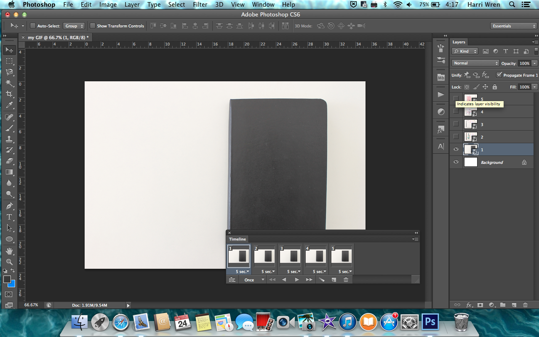Click the blue background color swatch
Image resolution: width=539 pixels, height=337 pixels.
coord(12,284)
